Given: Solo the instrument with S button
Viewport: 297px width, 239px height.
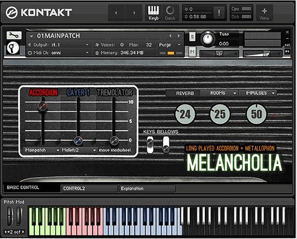Looking at the screenshot, I should (192, 36).
